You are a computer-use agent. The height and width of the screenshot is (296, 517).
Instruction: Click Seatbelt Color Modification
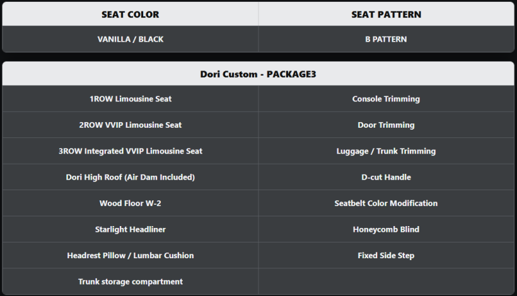coord(386,203)
